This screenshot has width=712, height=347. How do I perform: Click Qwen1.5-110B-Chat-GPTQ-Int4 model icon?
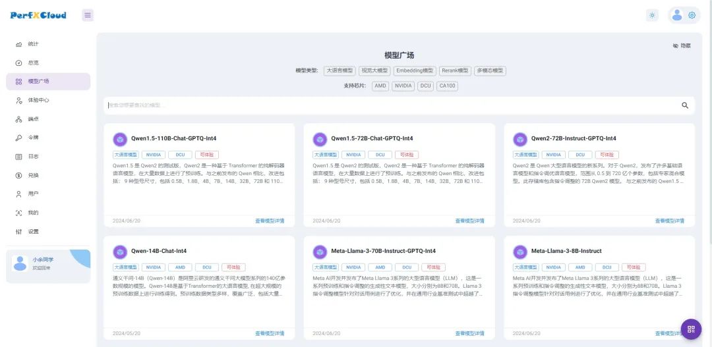point(120,139)
